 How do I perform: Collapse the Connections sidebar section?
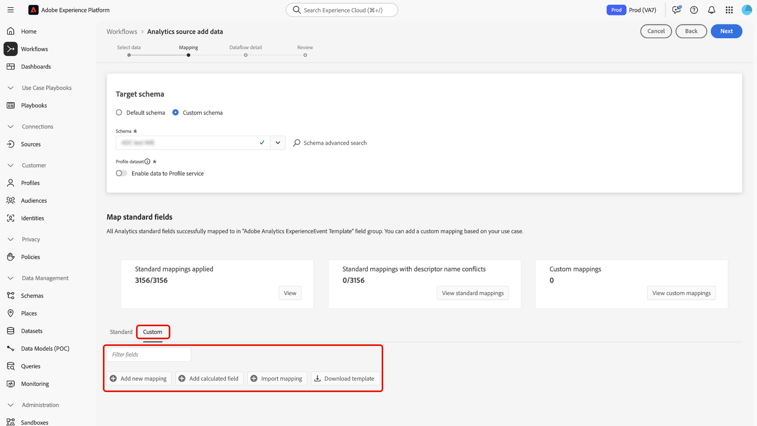[11, 127]
